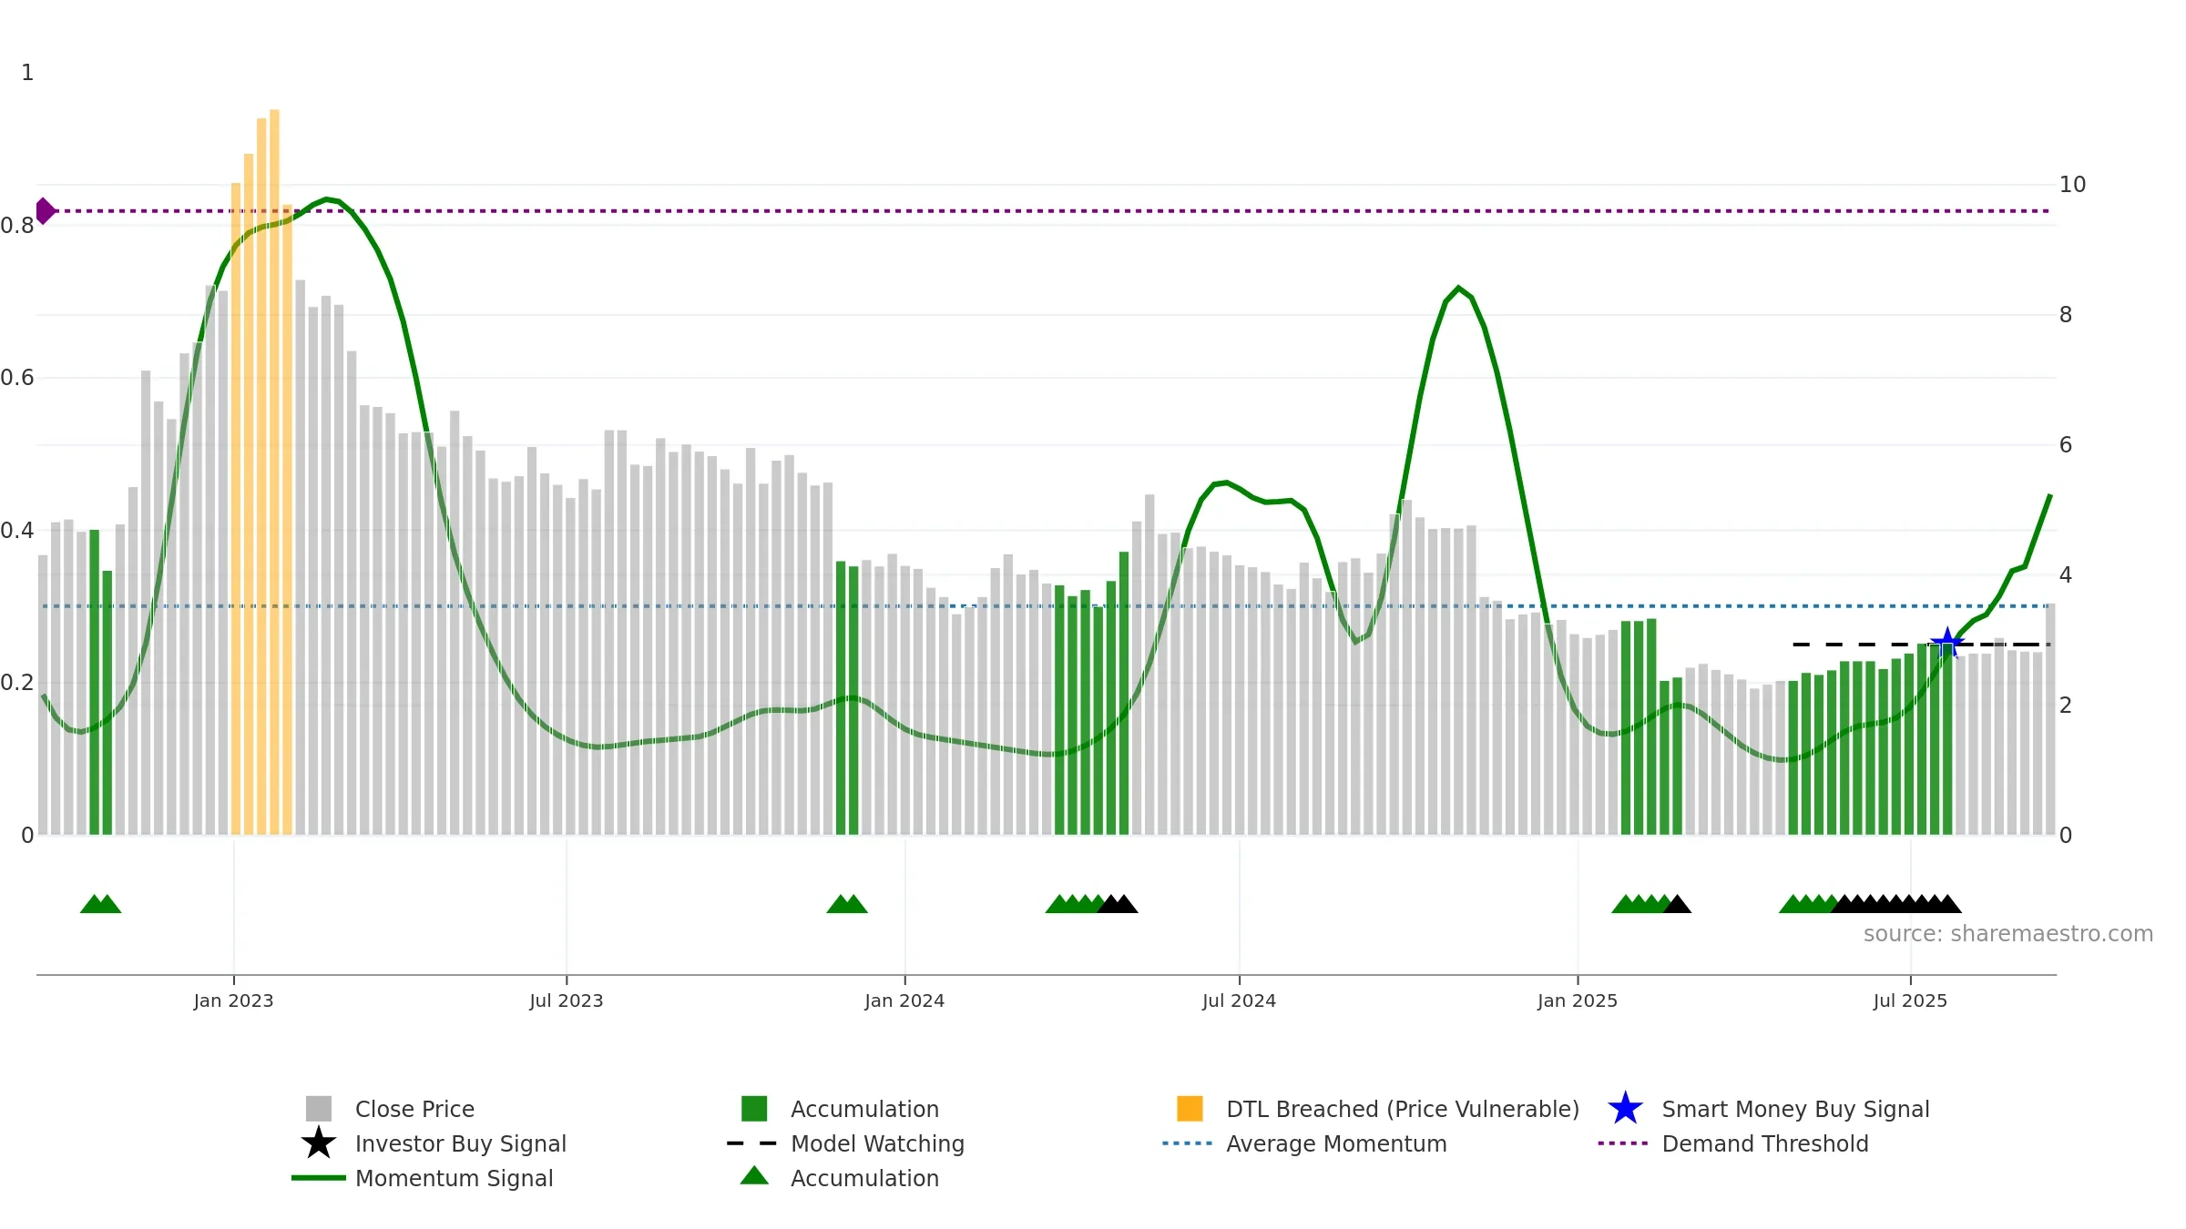2186x1229 pixels.
Task: Click green Accumulation triangle legend icon
Action: click(754, 1176)
